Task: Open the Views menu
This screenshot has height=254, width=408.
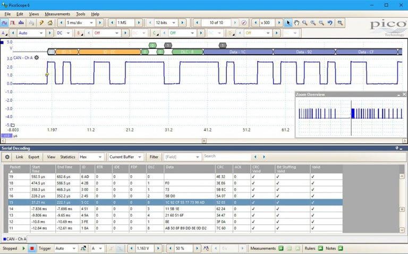Action: [x=34, y=14]
